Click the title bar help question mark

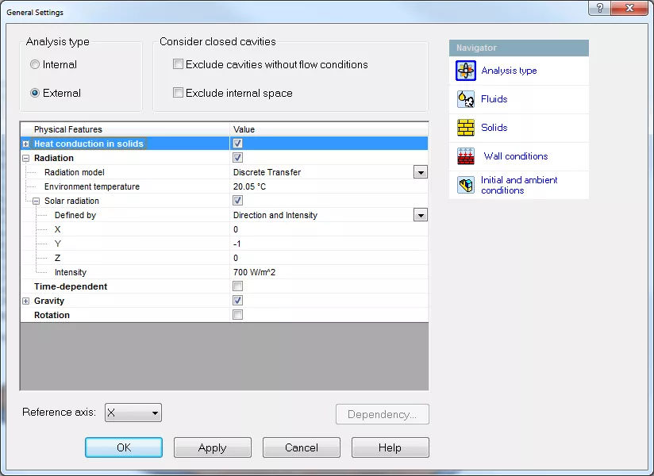pos(599,8)
